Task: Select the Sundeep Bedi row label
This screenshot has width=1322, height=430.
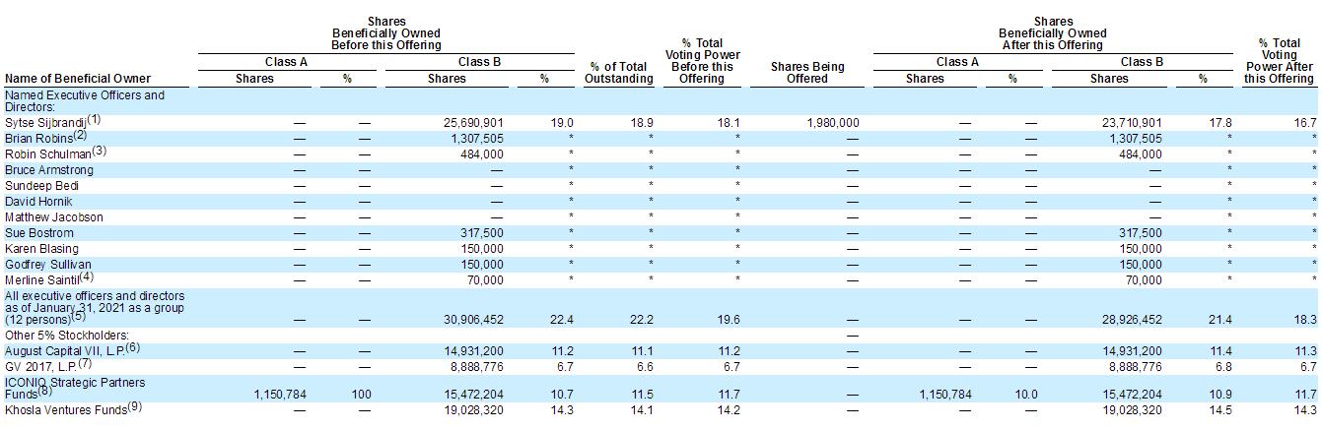Action: pos(41,186)
